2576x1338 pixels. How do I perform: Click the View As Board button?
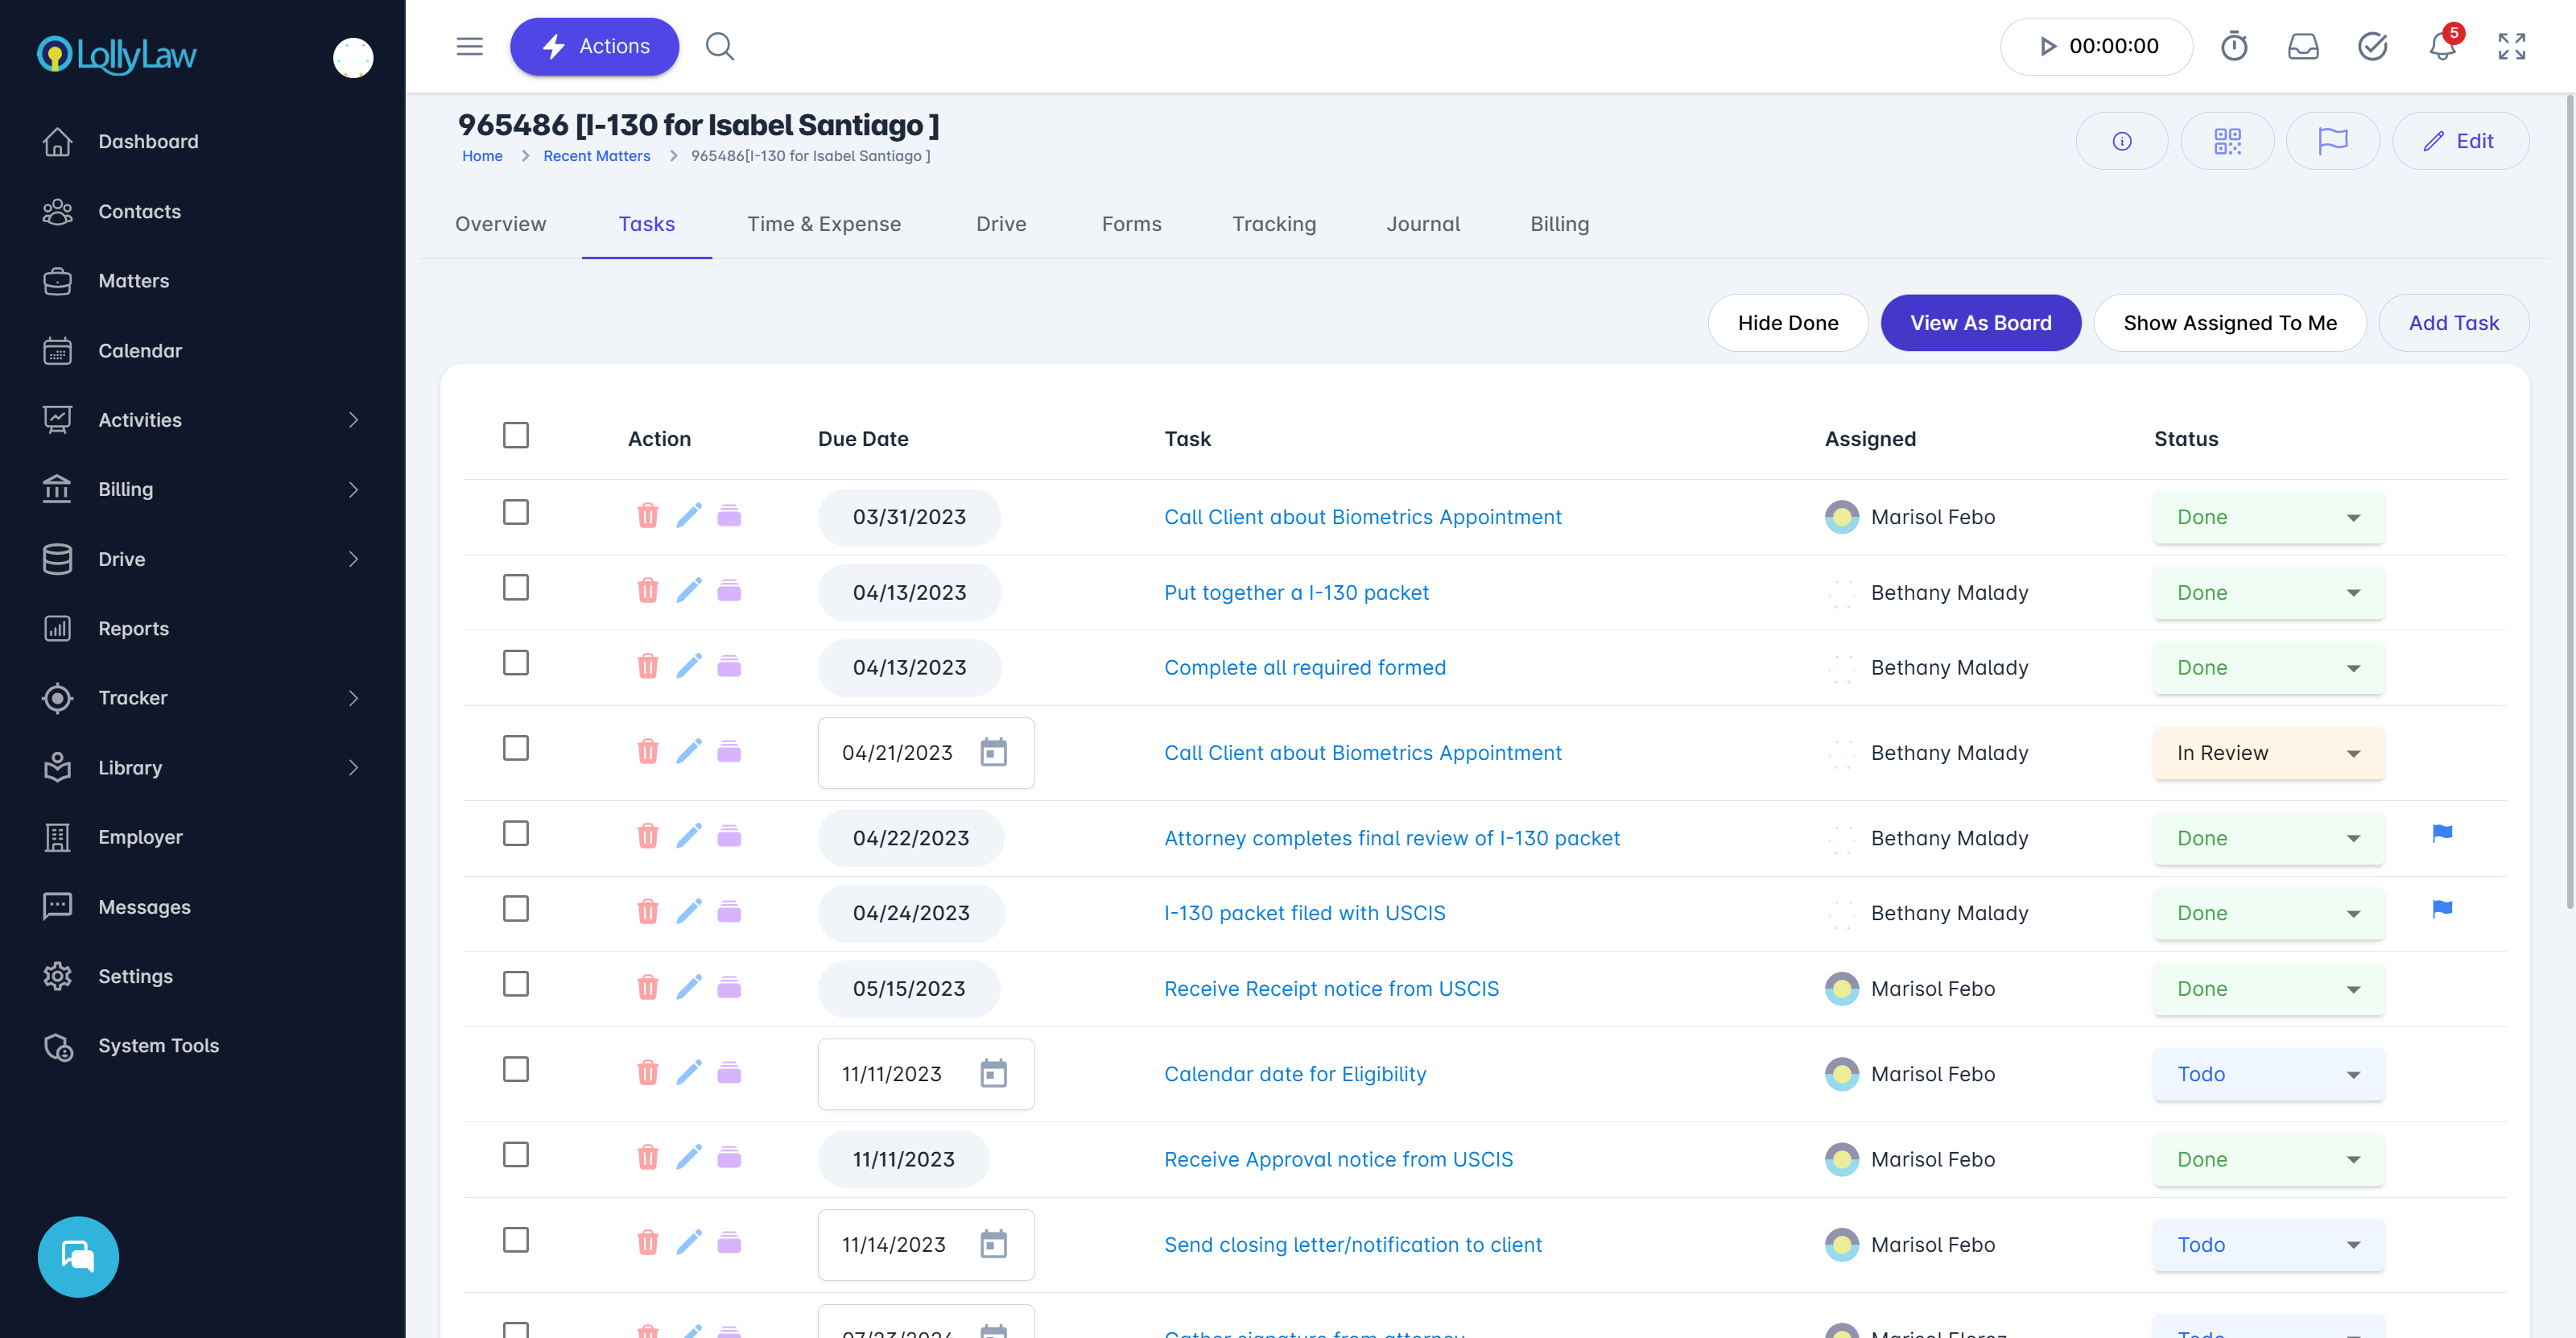click(1979, 323)
